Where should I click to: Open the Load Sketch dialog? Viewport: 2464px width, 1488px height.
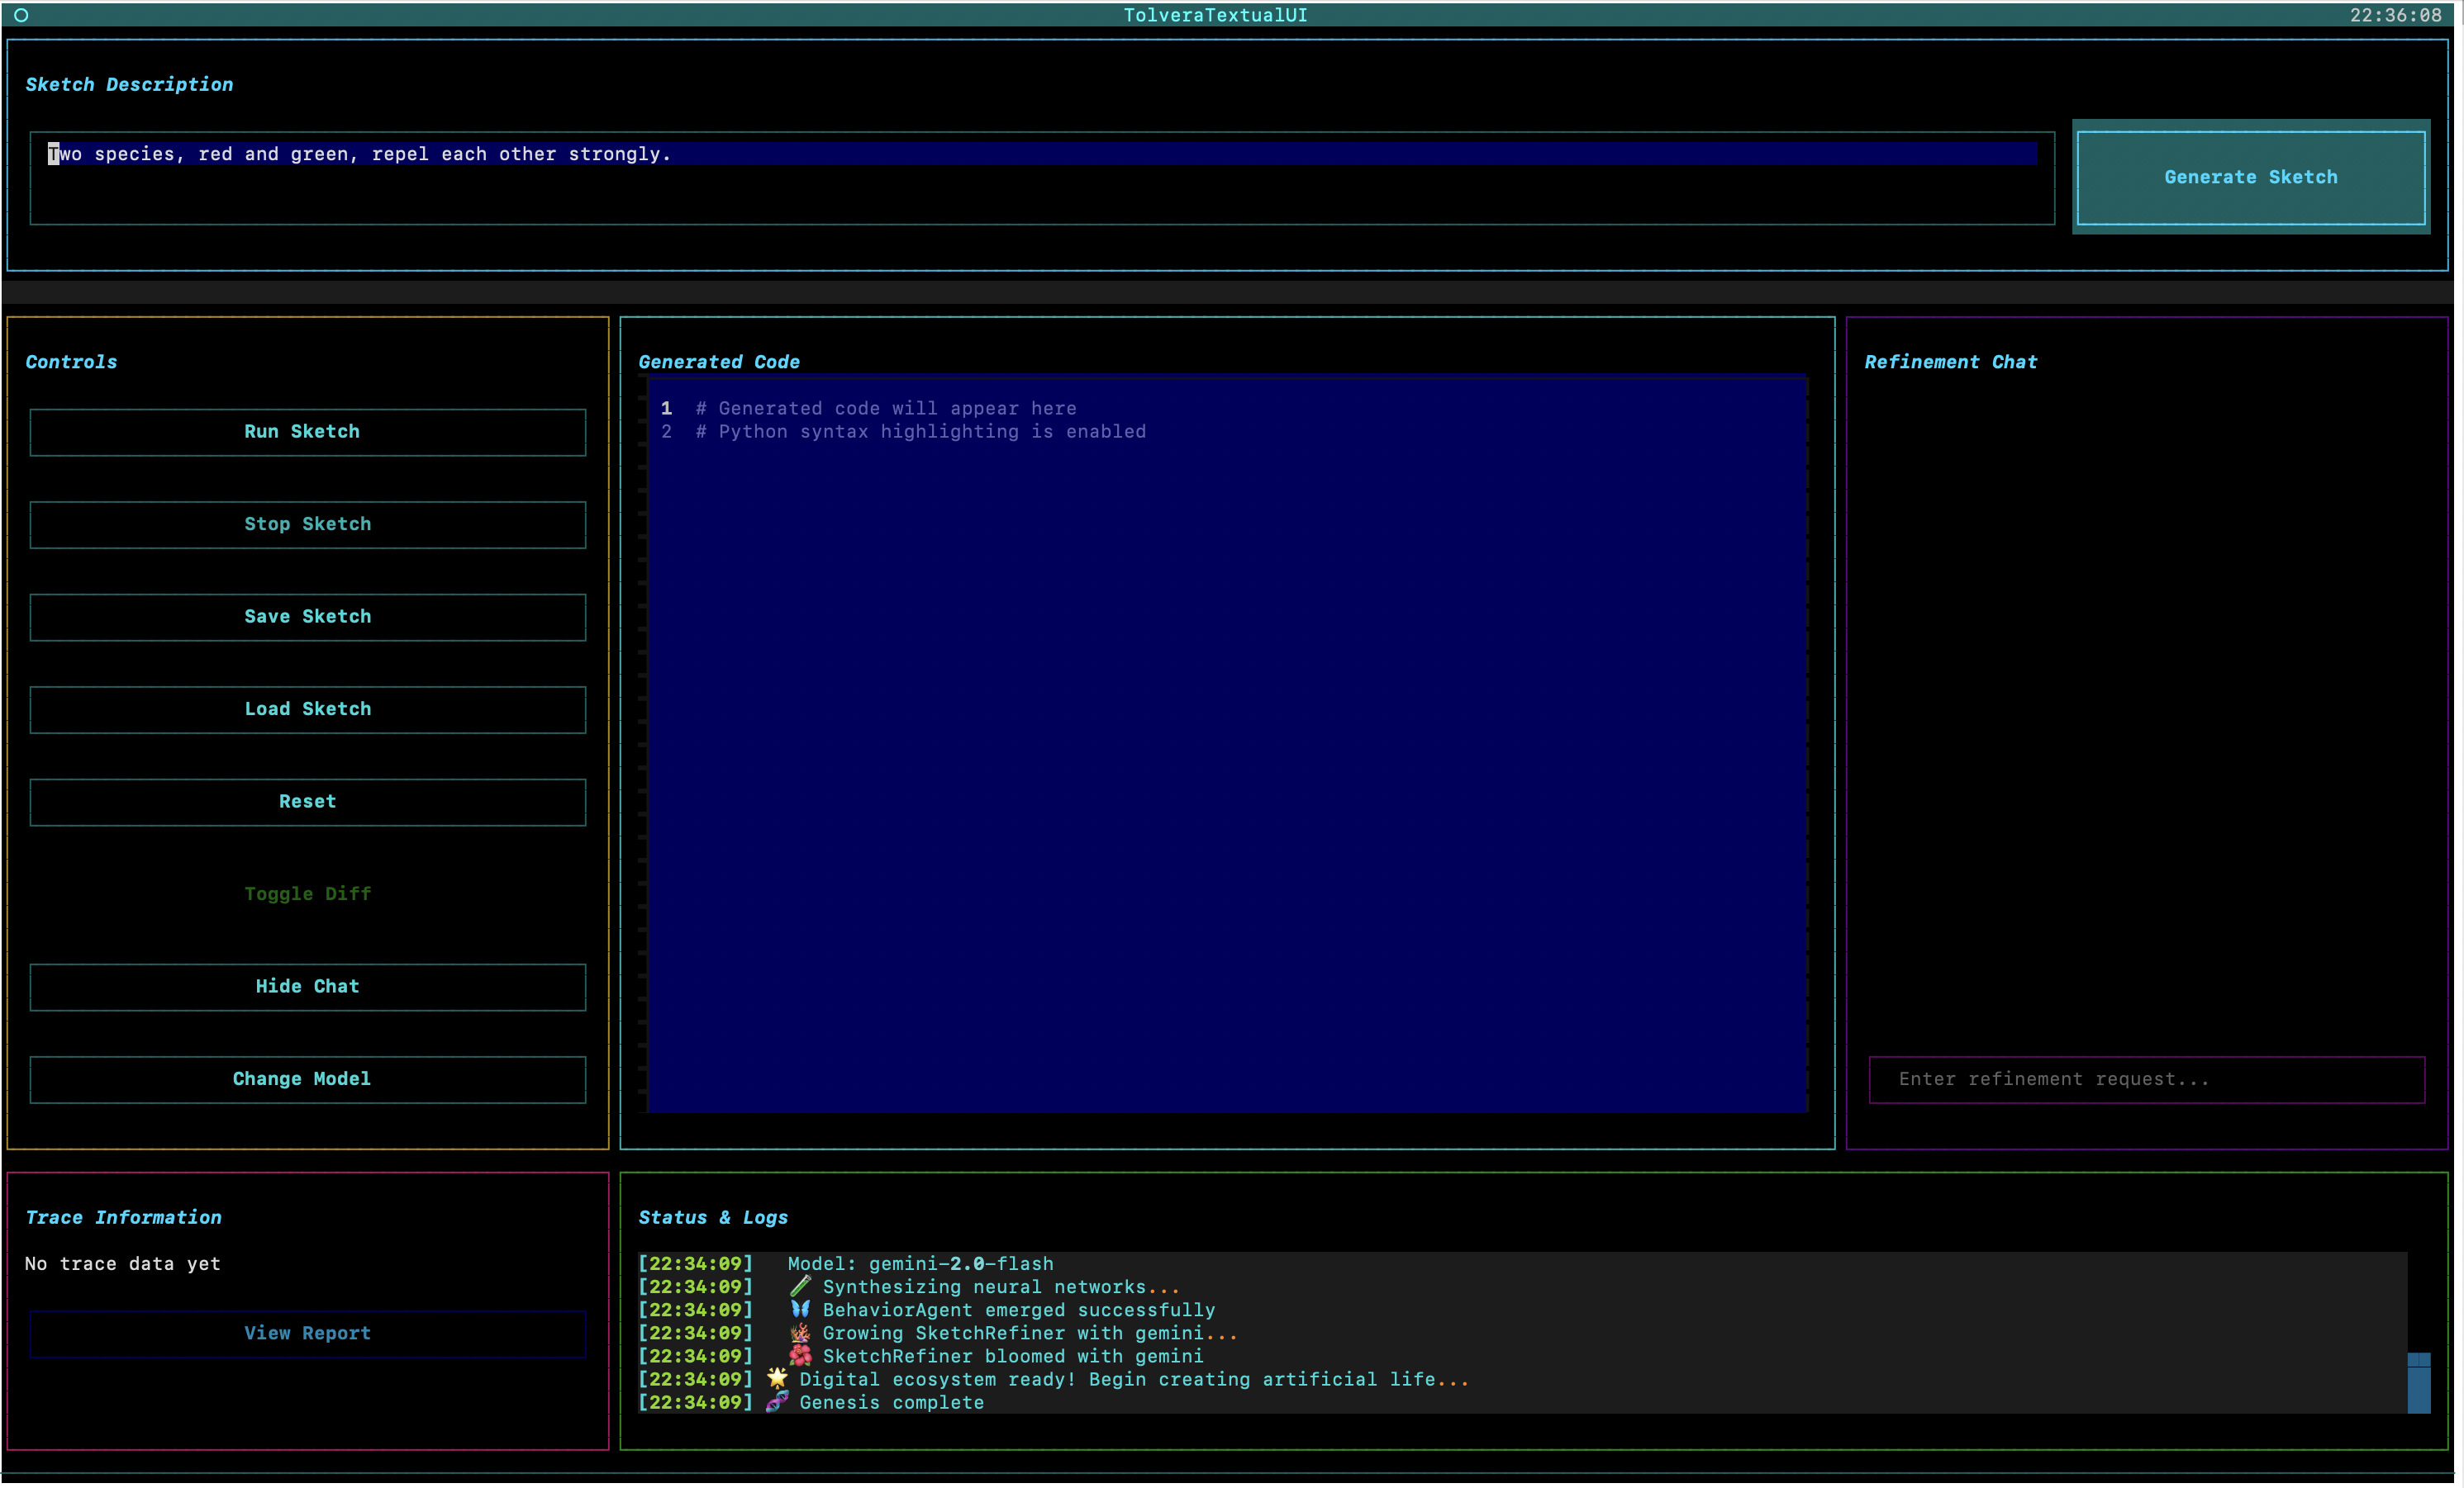pos(307,708)
